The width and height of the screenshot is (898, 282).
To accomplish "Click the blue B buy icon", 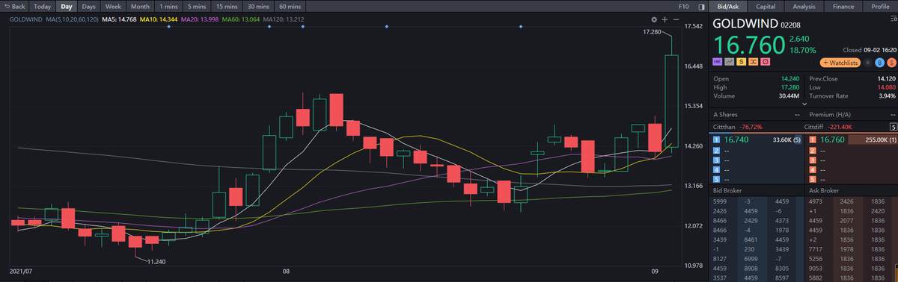I will [879, 63].
